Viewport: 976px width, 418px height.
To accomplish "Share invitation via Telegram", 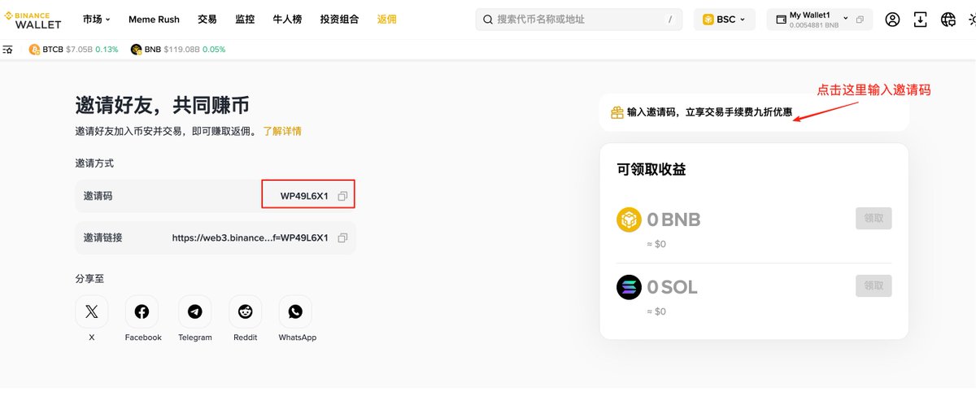I will tap(194, 311).
